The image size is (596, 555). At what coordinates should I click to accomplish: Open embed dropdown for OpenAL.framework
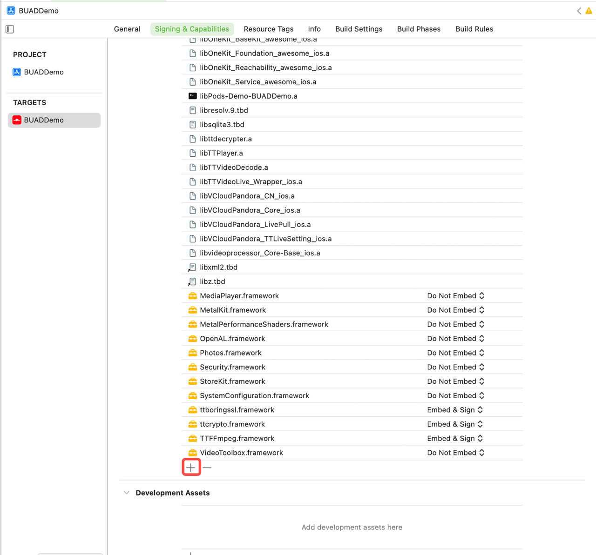click(x=456, y=339)
